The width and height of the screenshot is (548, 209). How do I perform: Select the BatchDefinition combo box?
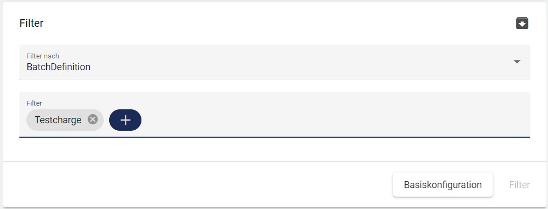[x=275, y=62]
